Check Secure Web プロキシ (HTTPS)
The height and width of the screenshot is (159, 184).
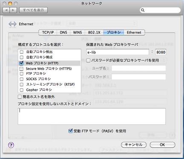[x=21, y=69]
